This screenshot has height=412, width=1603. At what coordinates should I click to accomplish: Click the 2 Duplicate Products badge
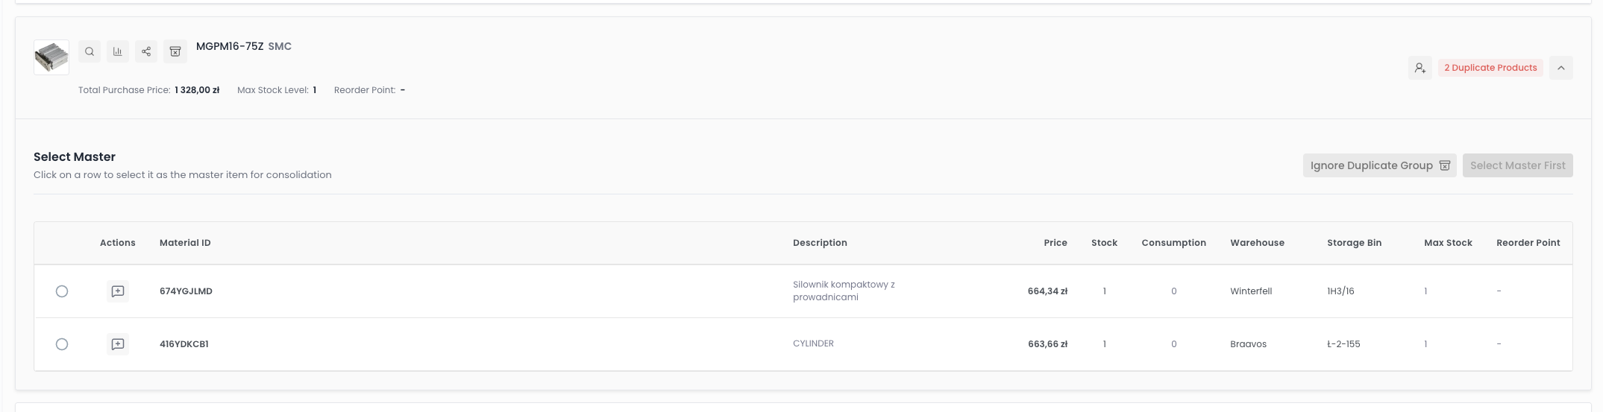[1490, 68]
